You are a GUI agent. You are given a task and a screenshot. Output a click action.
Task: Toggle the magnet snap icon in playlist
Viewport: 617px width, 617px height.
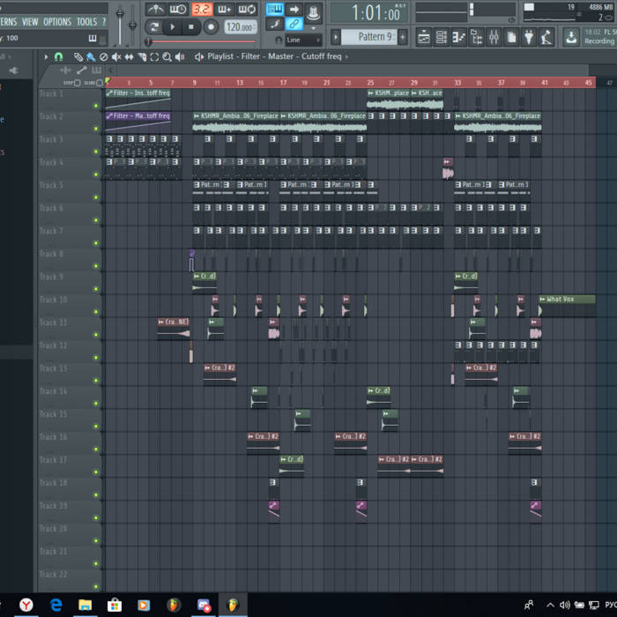[x=58, y=56]
